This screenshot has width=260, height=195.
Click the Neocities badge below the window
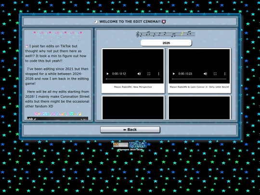pyautogui.click(x=121, y=145)
